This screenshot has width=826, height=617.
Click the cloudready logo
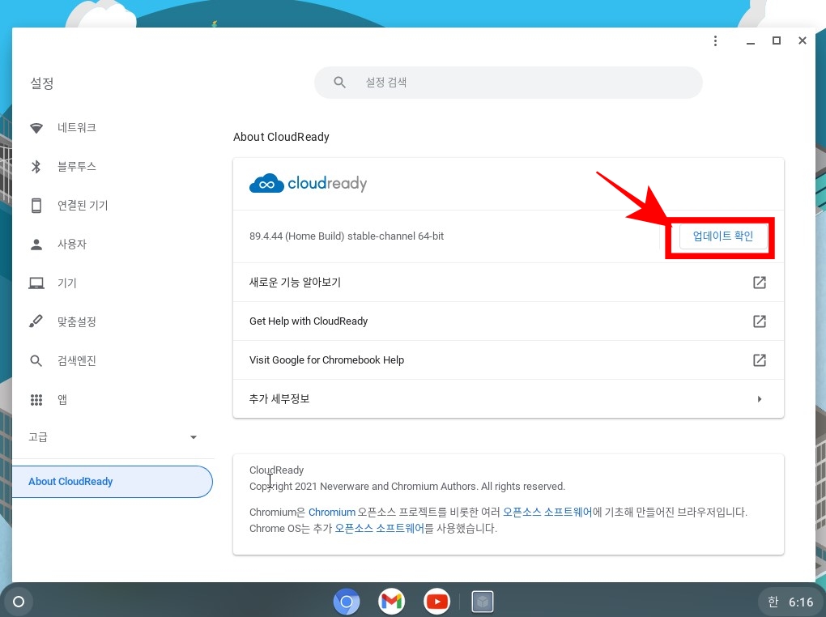click(x=308, y=183)
